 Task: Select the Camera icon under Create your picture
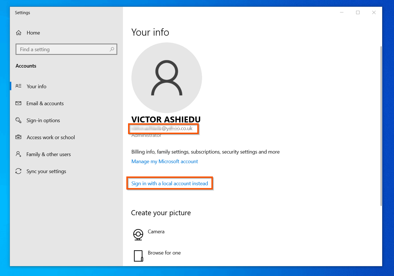[x=138, y=235]
